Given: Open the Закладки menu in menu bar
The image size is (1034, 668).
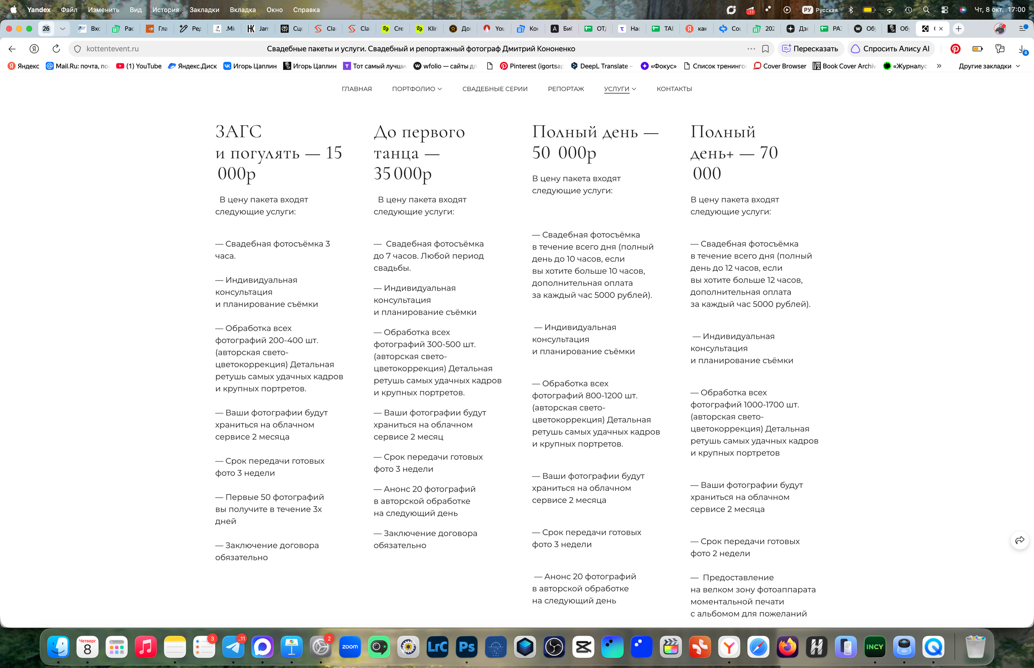Looking at the screenshot, I should [204, 10].
